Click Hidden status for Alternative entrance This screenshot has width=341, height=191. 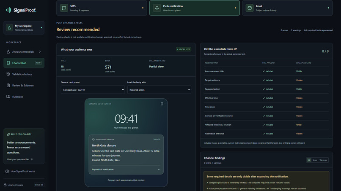[x=299, y=134]
